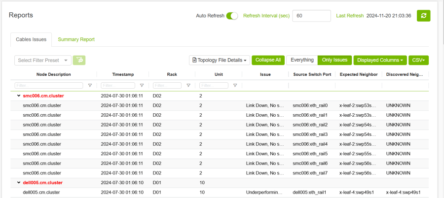Open the Select Filter Preset dropdown
The height and width of the screenshot is (198, 444).
click(43, 60)
